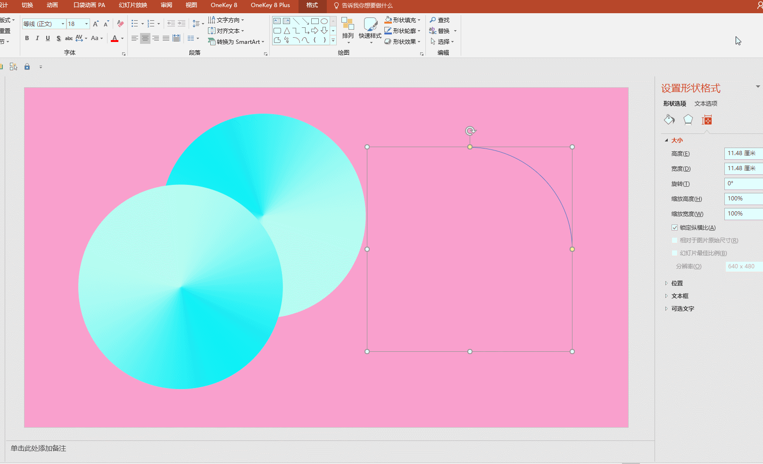Center align the paragraph text
Screen dimensions: 763x464
point(145,38)
